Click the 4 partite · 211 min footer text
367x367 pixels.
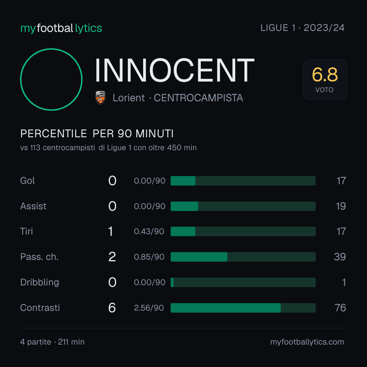[x=52, y=342]
